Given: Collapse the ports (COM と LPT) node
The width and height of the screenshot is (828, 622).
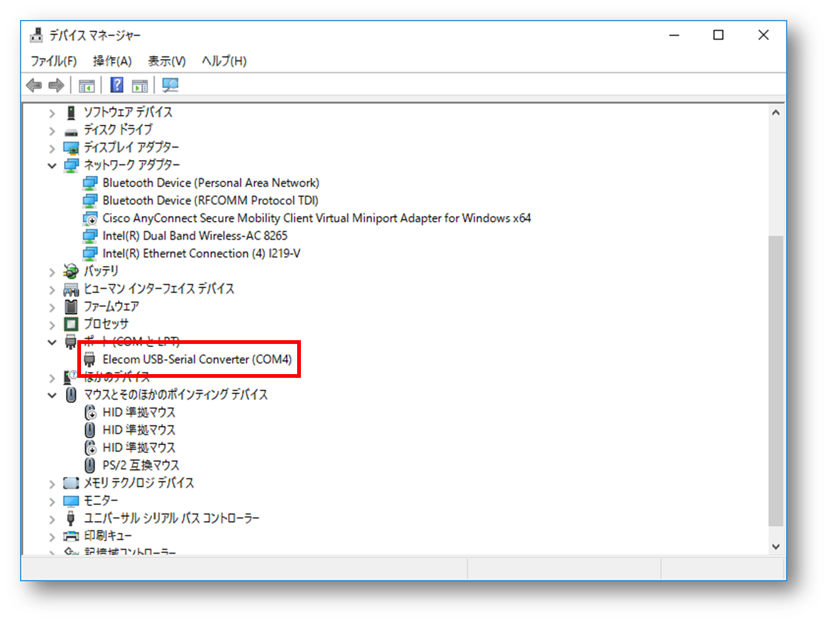Looking at the screenshot, I should (x=52, y=342).
